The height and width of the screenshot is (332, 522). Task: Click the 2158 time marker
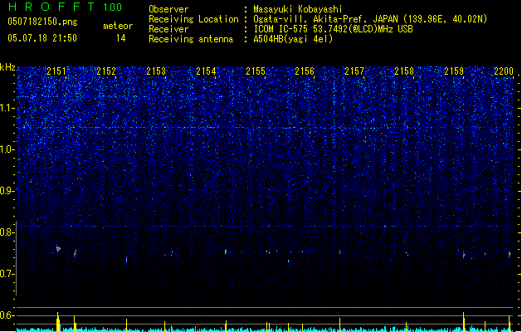tap(404, 71)
